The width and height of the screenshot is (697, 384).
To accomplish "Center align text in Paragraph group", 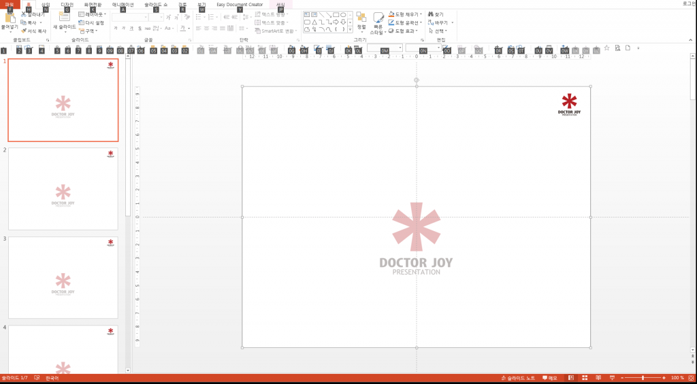I will (x=207, y=29).
